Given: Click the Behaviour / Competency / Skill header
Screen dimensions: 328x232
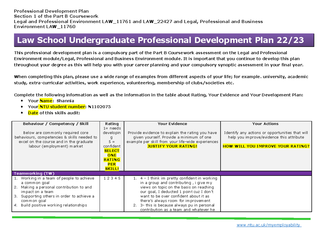Looking at the screenshot, I should tap(55, 124).
